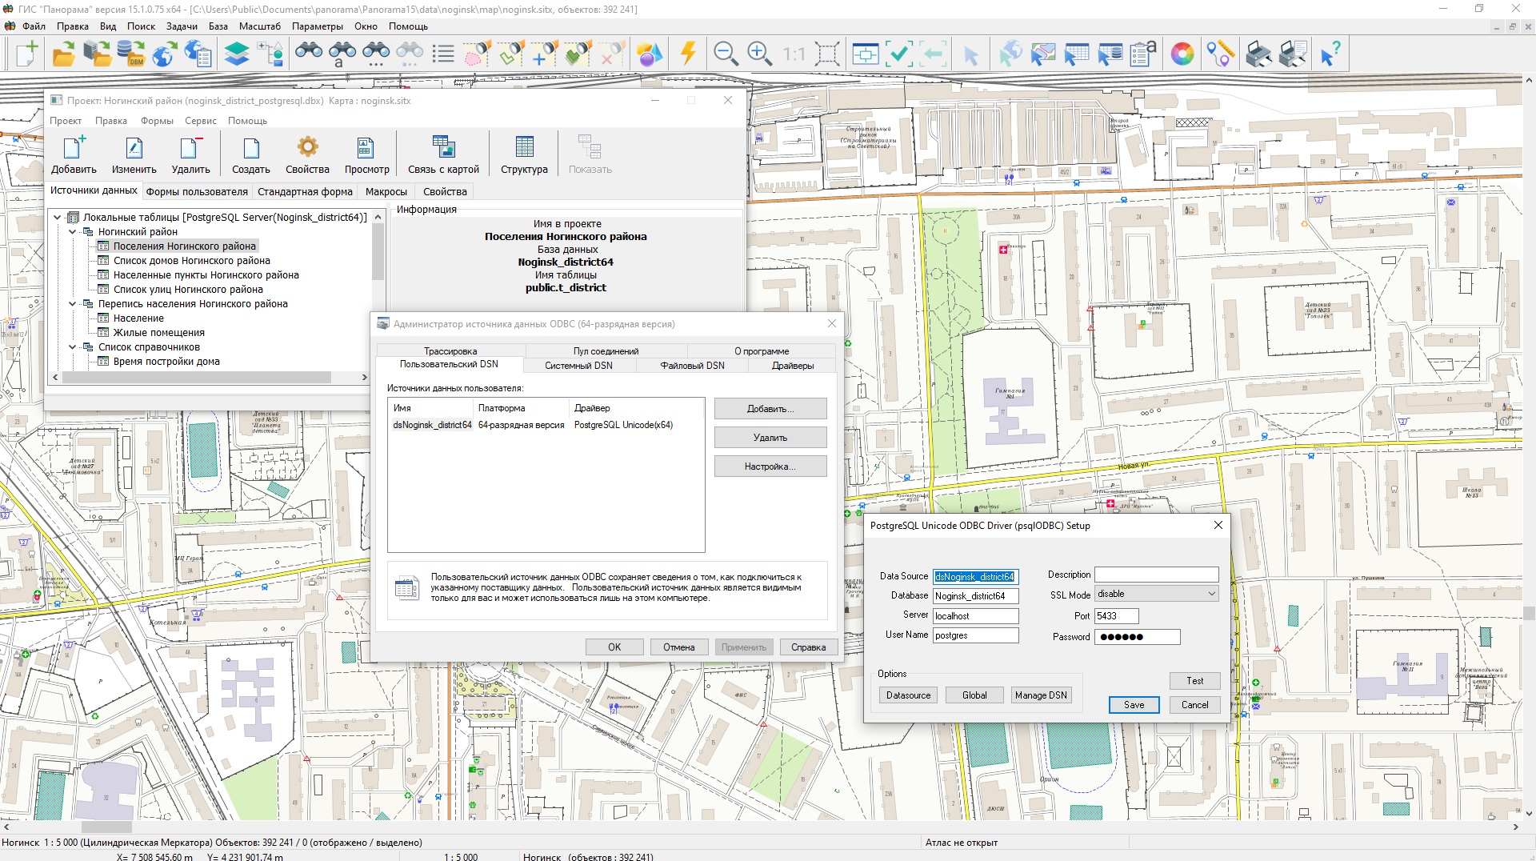The width and height of the screenshot is (1536, 861).
Task: Open the 3D shapes icon
Action: click(650, 54)
